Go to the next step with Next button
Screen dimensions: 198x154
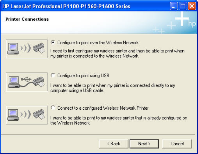point(144,144)
